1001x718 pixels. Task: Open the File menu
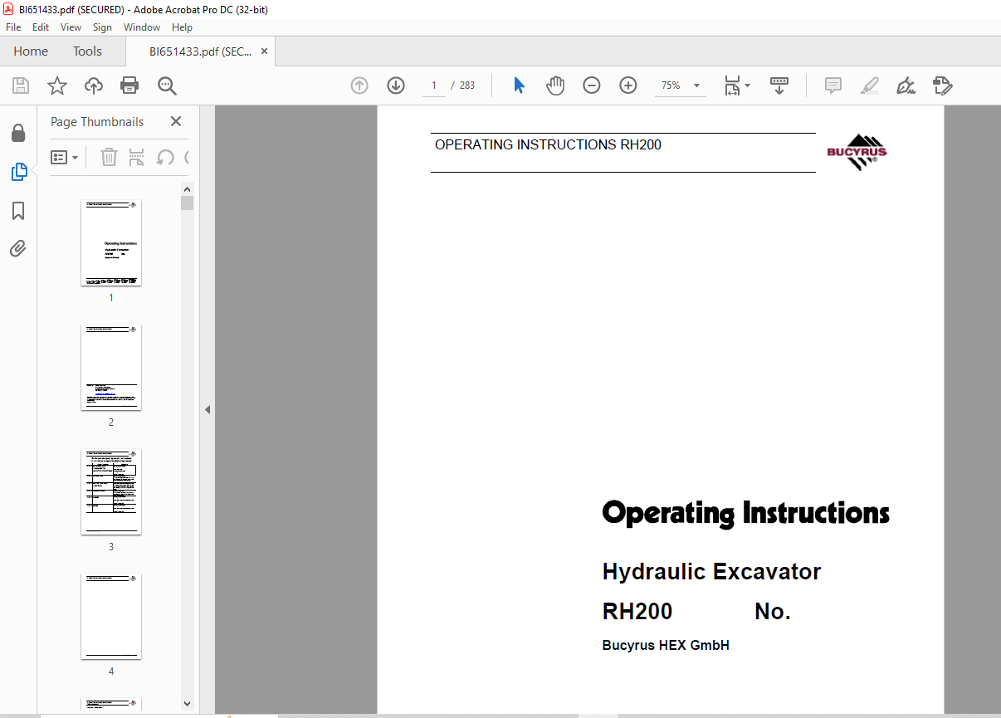(13, 27)
